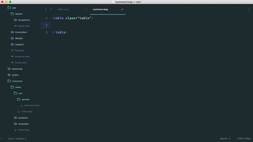Expand the Exceptions folder icon
253x142 pixels.
click(15, 20)
